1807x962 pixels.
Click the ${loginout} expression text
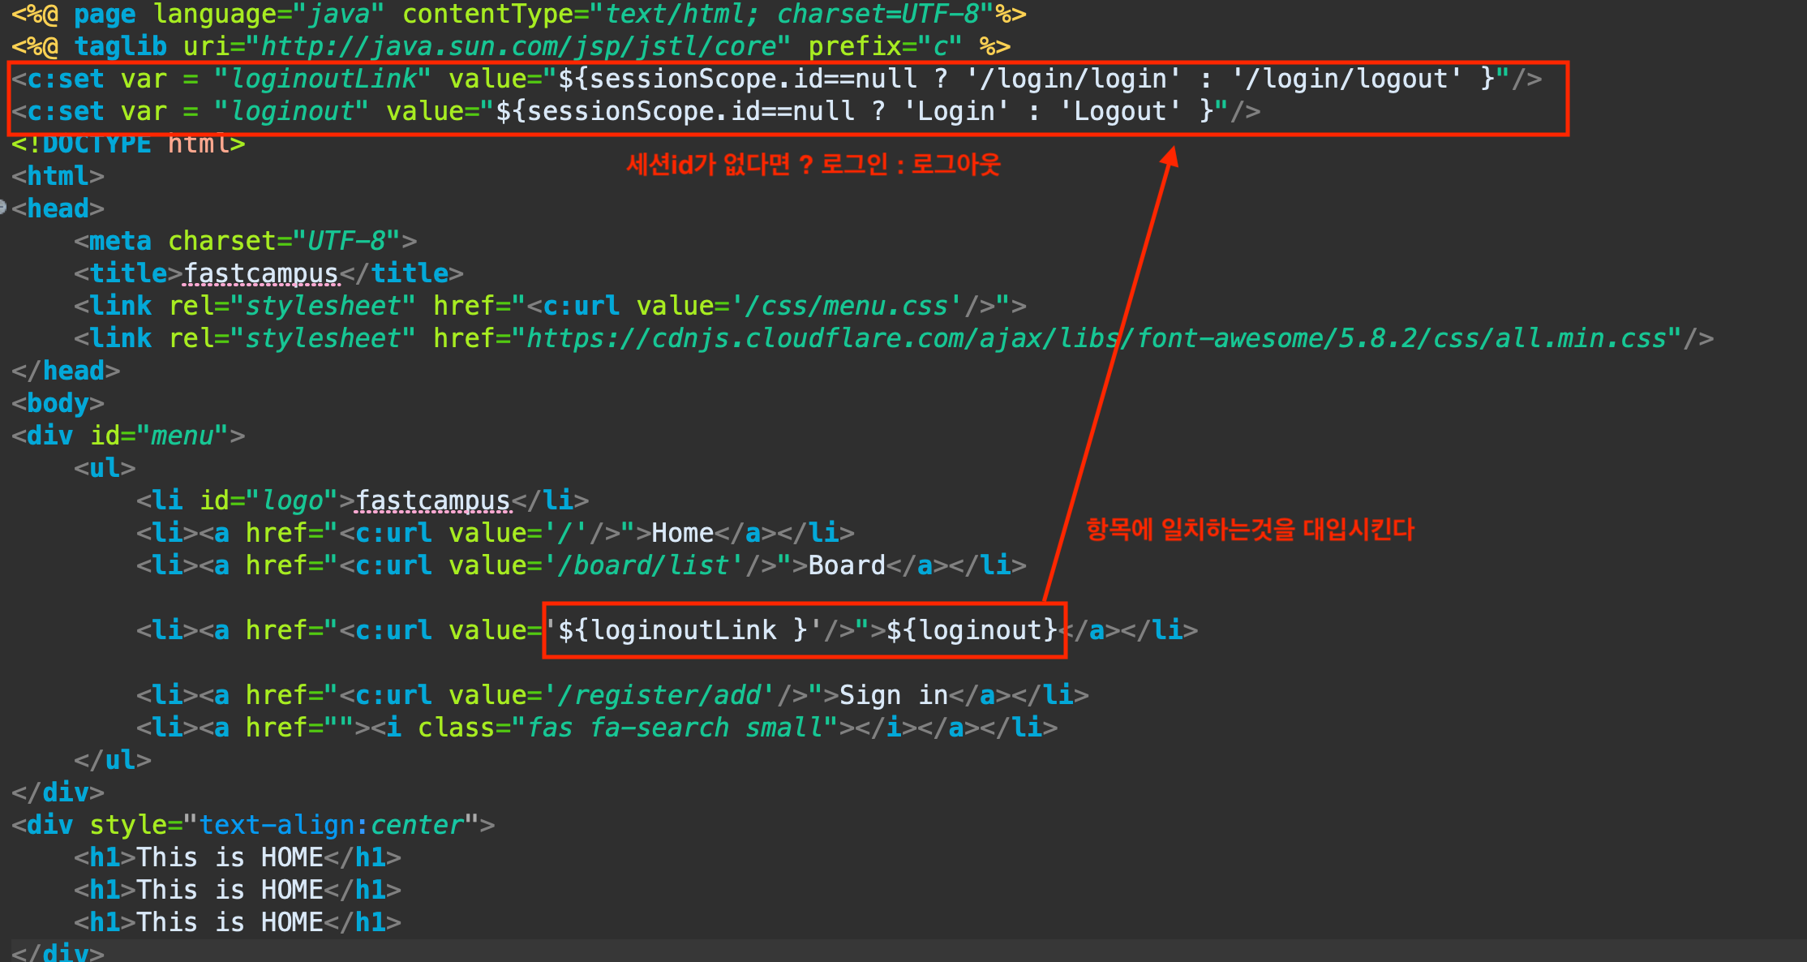pyautogui.click(x=972, y=630)
